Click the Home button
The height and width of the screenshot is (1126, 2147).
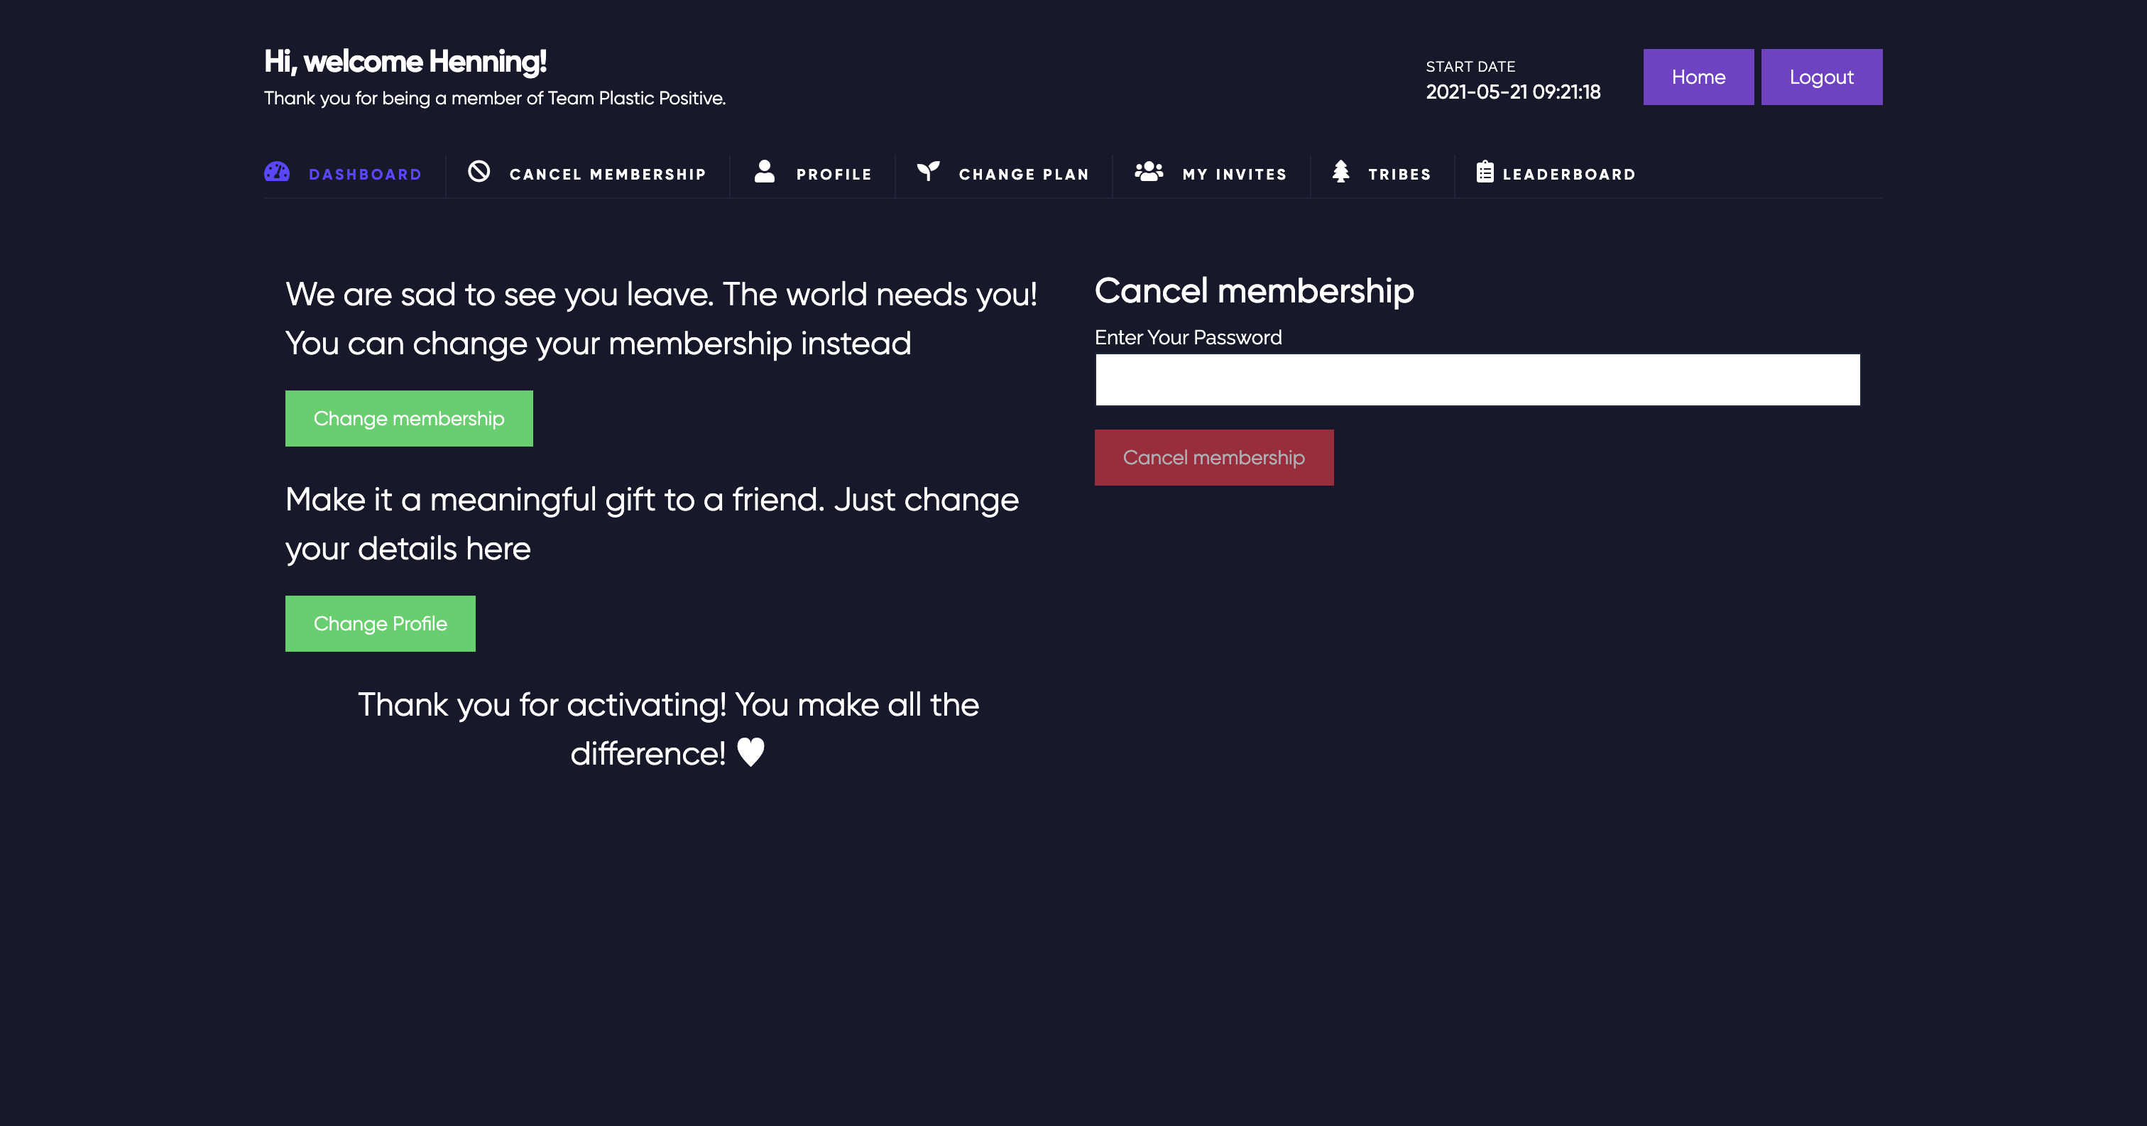(1698, 77)
